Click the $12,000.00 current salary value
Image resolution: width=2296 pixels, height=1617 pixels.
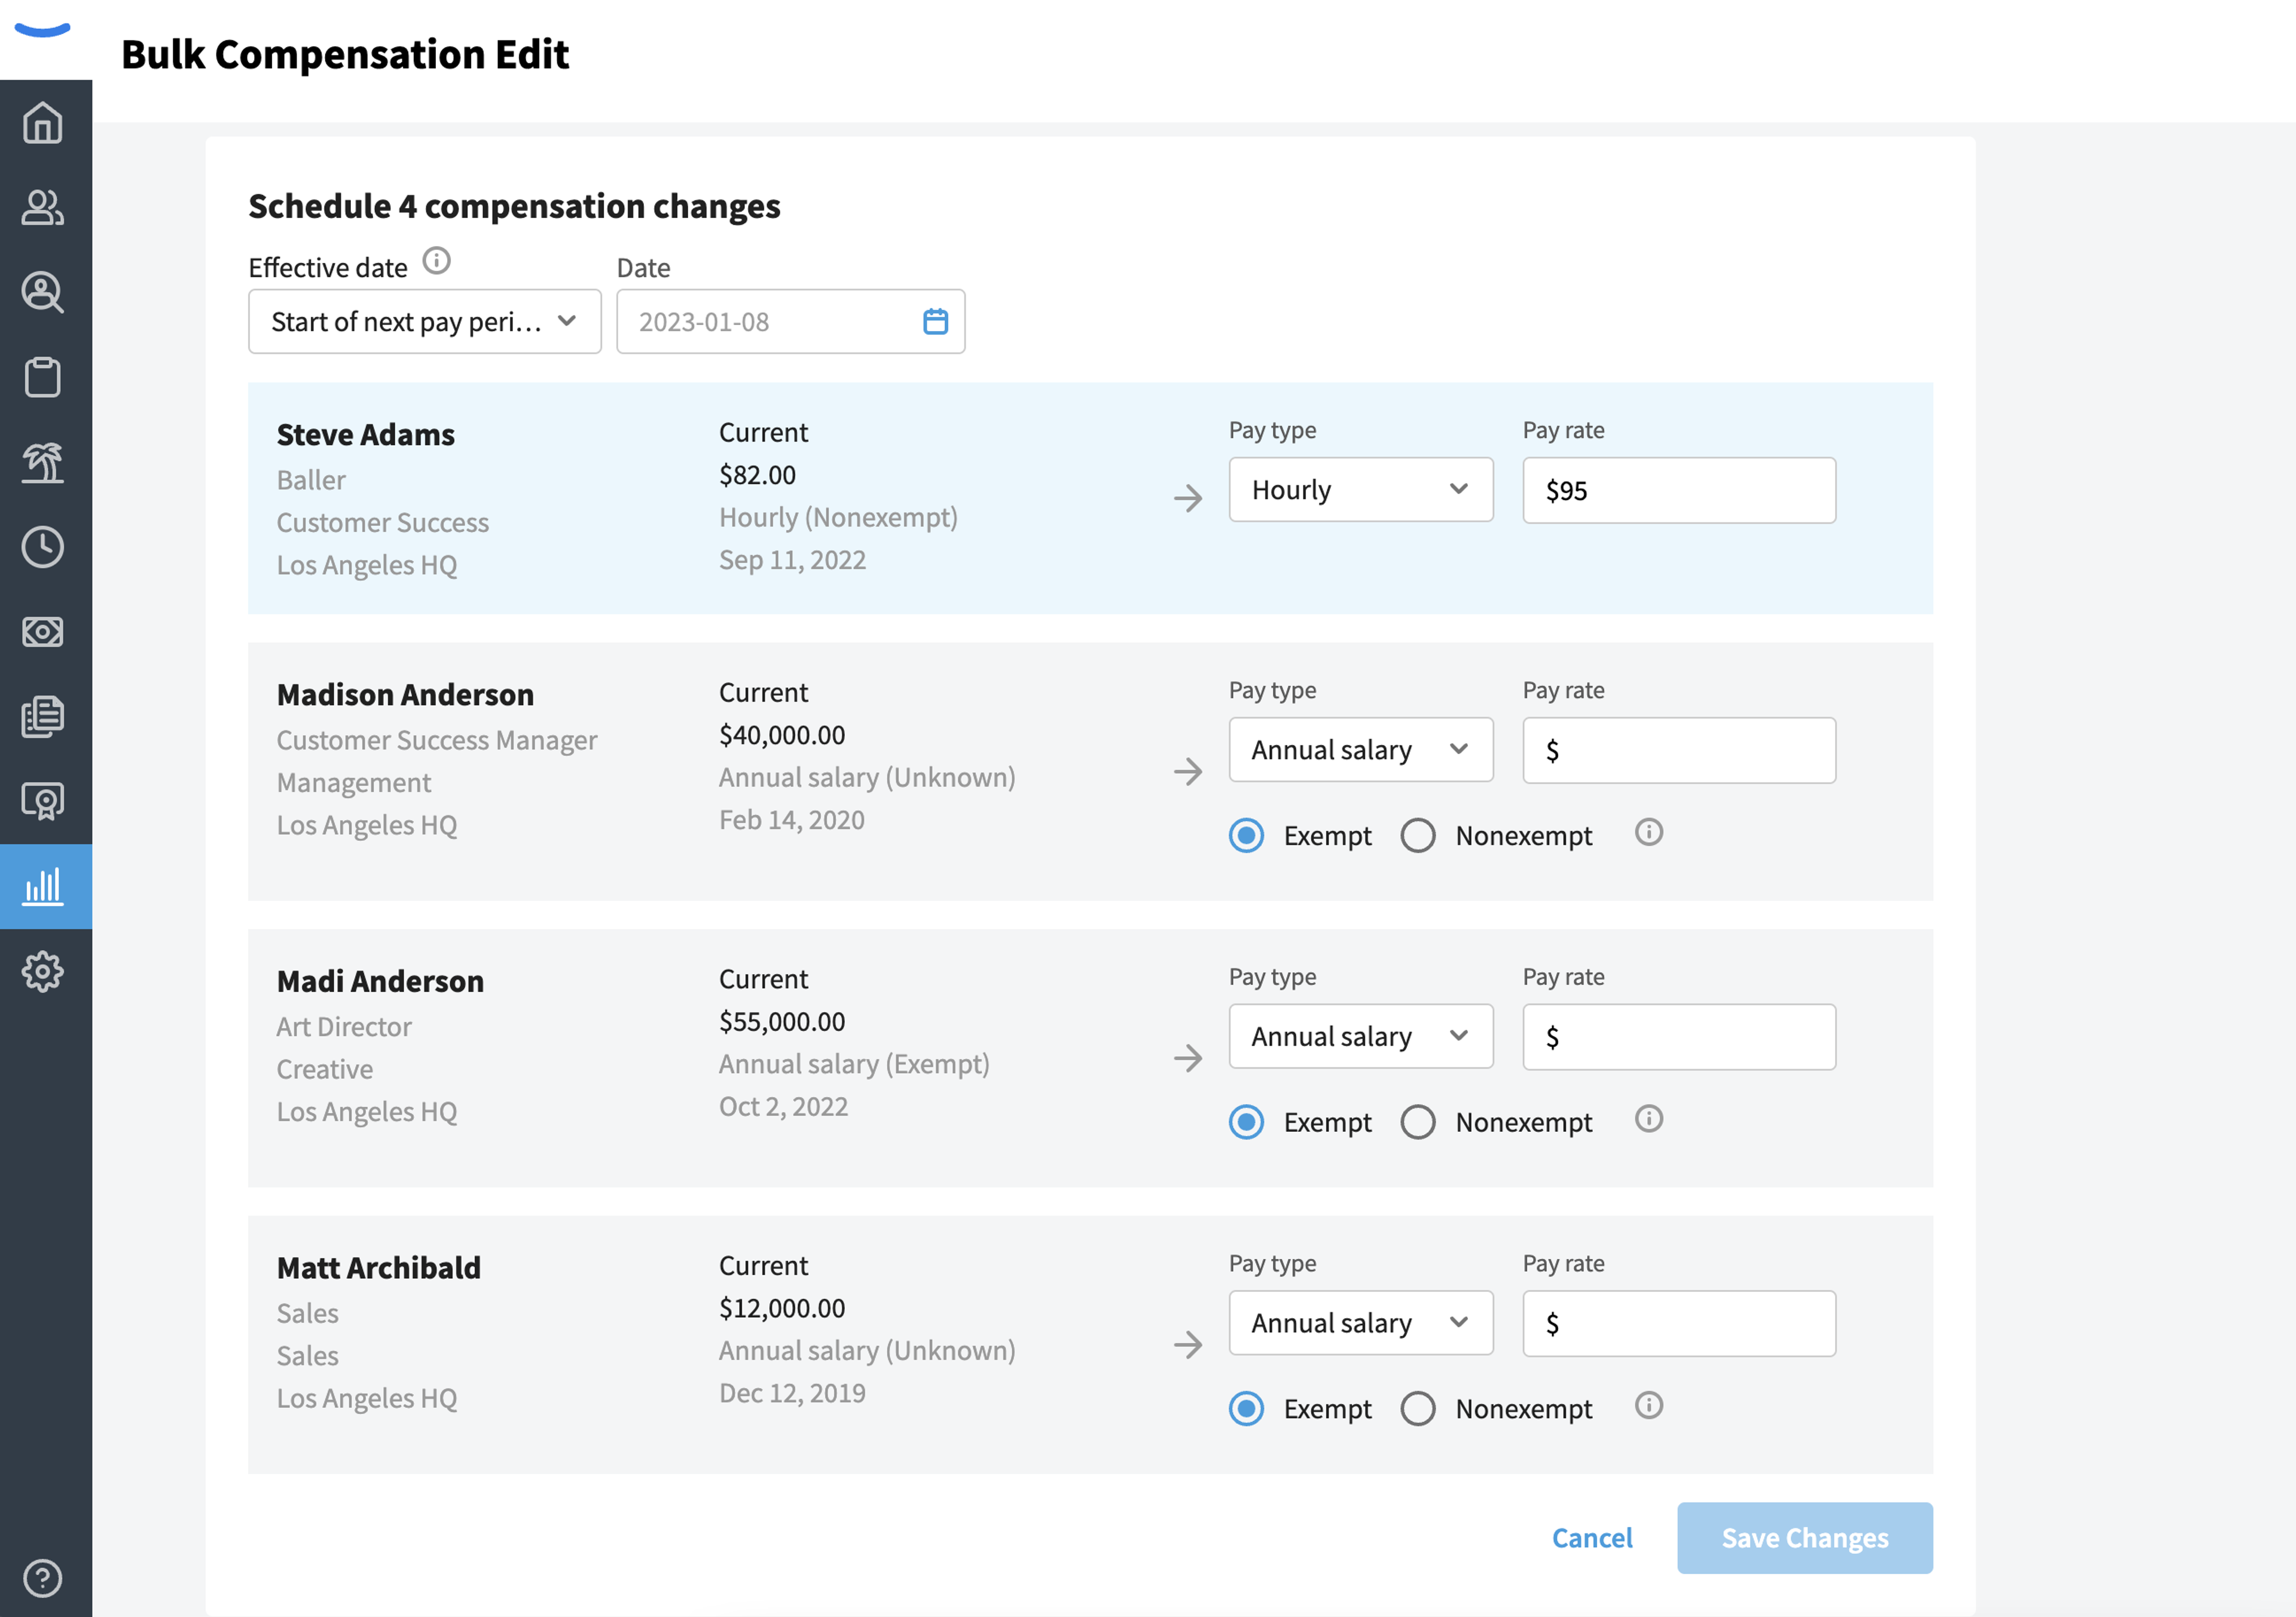click(782, 1308)
